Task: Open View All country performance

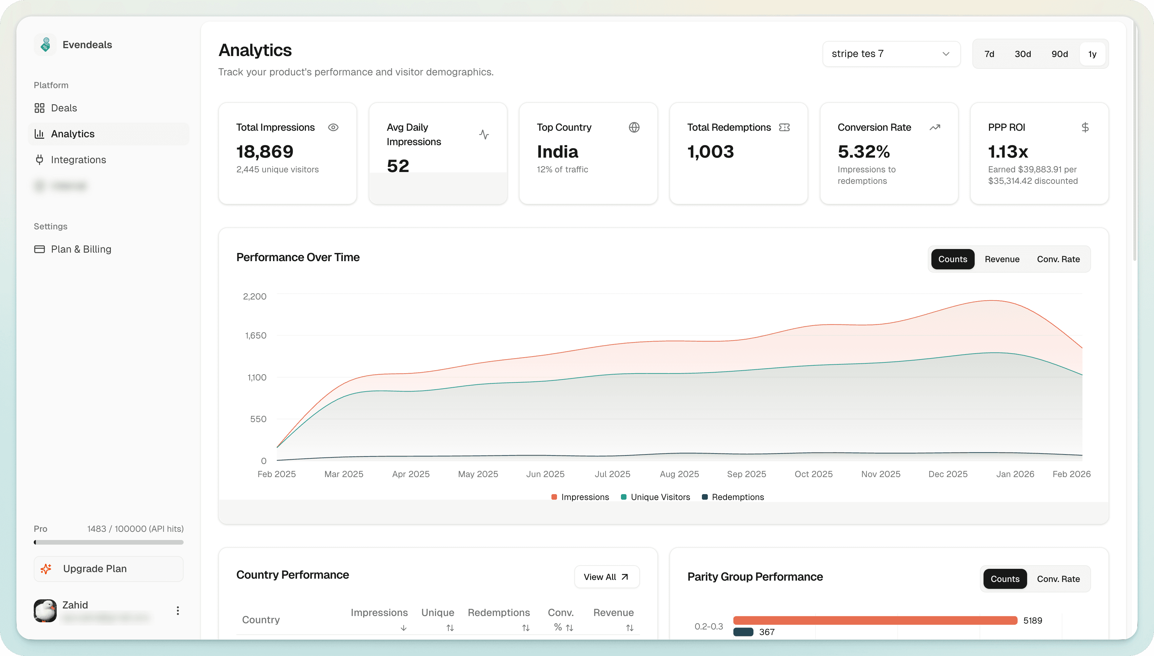Action: point(607,576)
